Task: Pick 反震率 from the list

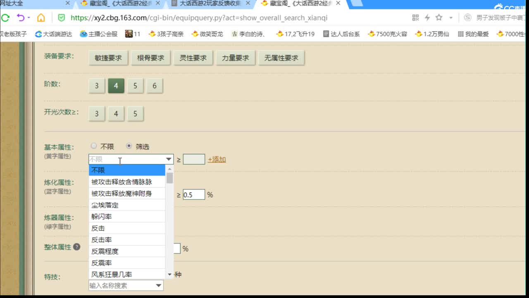Action: coord(127,263)
